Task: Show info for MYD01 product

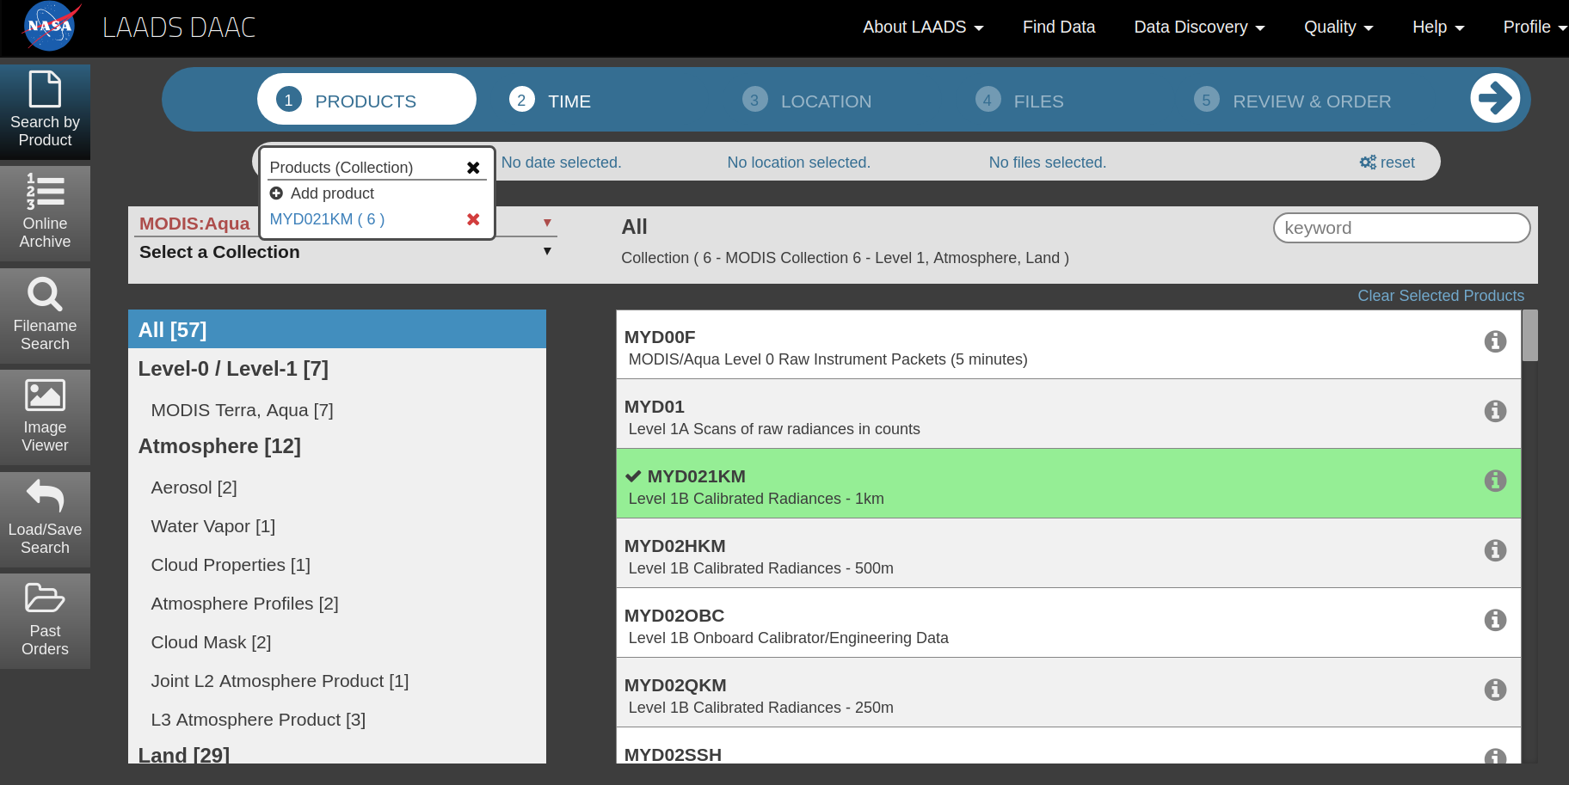Action: (1495, 411)
